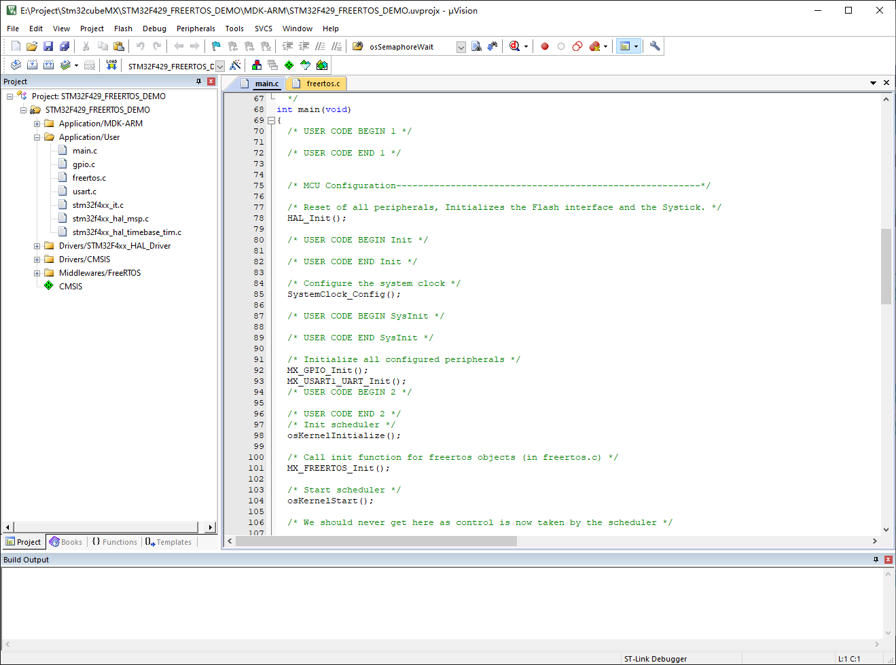The width and height of the screenshot is (896, 665).
Task: Select gpio.c in project tree
Action: click(x=84, y=164)
